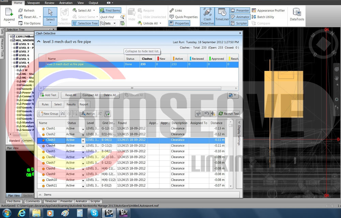This screenshot has width=341, height=218.
Task: Click the Select All icon in the ribbon
Action: pyautogui.click(x=75, y=10)
